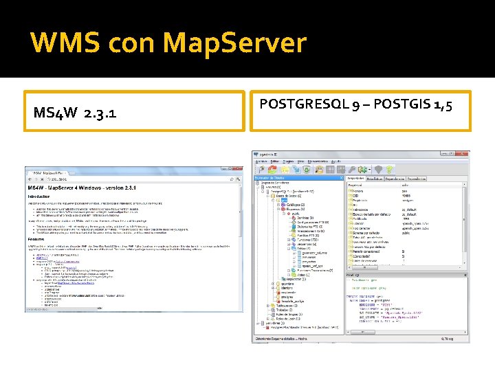Open the Archivo menu in pgAdmin
The image size is (495, 371).
coord(261,161)
